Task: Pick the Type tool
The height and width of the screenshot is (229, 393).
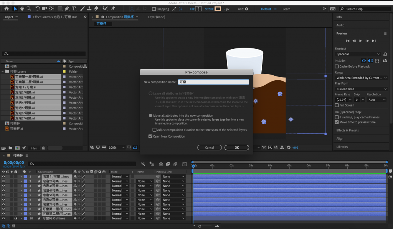Action: pyautogui.click(x=74, y=8)
